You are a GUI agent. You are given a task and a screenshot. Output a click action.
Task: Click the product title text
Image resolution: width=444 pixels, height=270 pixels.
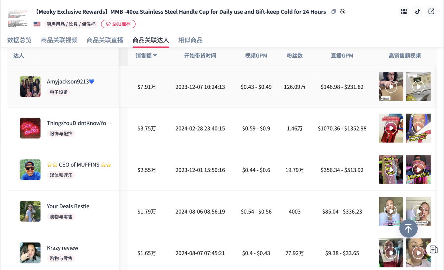180,12
